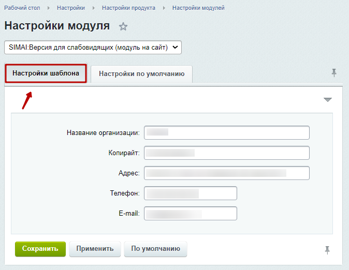This screenshot has width=349, height=270.
Task: Open the SIMAI module selection dropdown
Action: click(x=93, y=48)
